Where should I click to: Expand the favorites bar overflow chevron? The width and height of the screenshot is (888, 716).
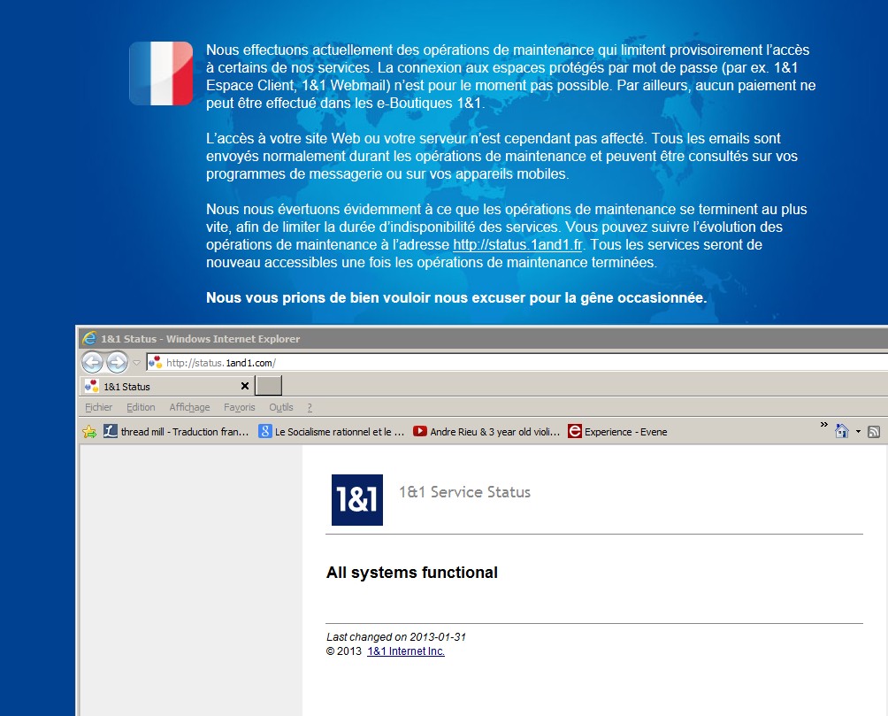click(824, 424)
